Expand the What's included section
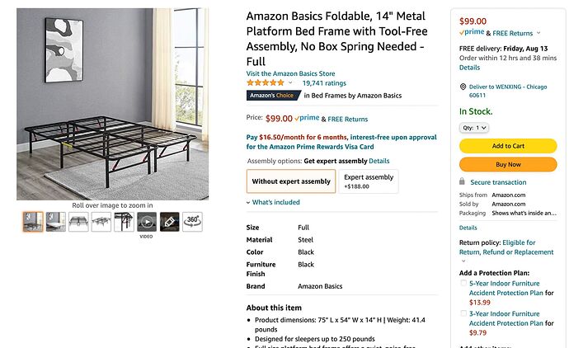This screenshot has width=569, height=348. 273,202
